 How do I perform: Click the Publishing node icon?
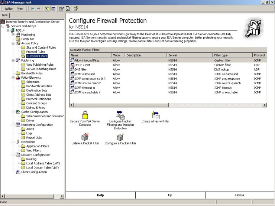[18, 60]
